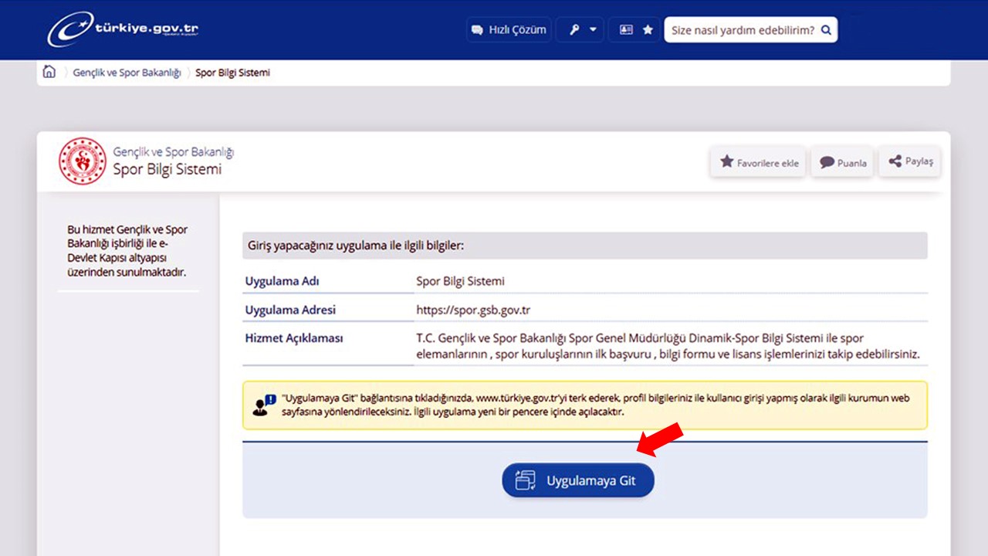Launch the app with Uygulamaya Git
This screenshot has width=988, height=556.
point(578,480)
